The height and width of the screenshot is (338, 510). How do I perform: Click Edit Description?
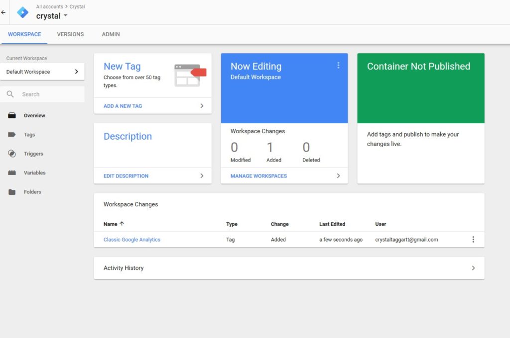coord(126,176)
